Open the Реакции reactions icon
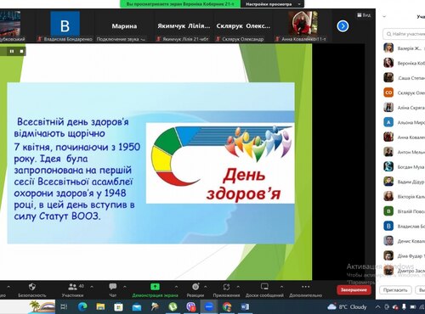The height and width of the screenshot is (314, 425). (195, 287)
